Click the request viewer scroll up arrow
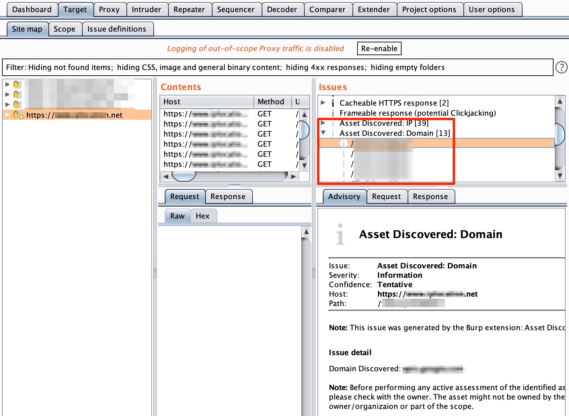Viewport: 569px width, 416px height. click(306, 232)
